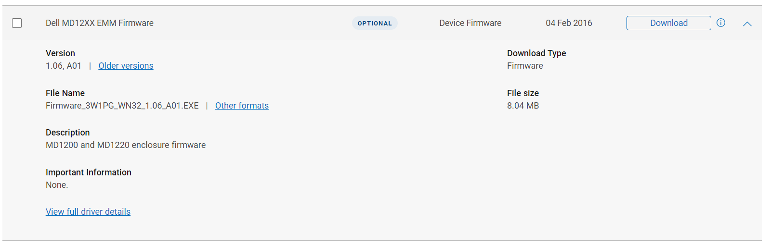Select the Firmware_3W1PG_WN32_1.06_A01.EXE file name
770x245 pixels.
[122, 106]
